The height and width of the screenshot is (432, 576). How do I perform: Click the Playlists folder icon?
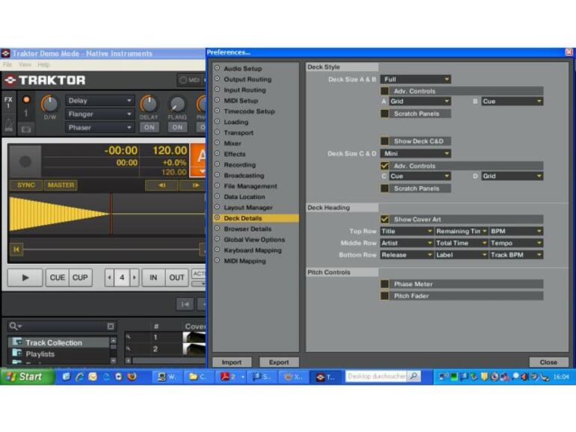click(16, 354)
